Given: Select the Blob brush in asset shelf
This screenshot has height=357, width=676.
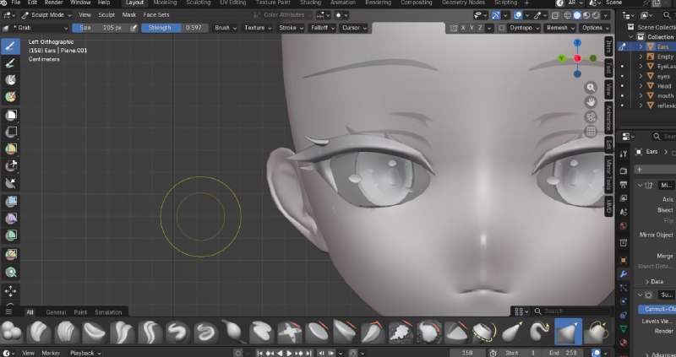Looking at the screenshot, I should click(12, 332).
